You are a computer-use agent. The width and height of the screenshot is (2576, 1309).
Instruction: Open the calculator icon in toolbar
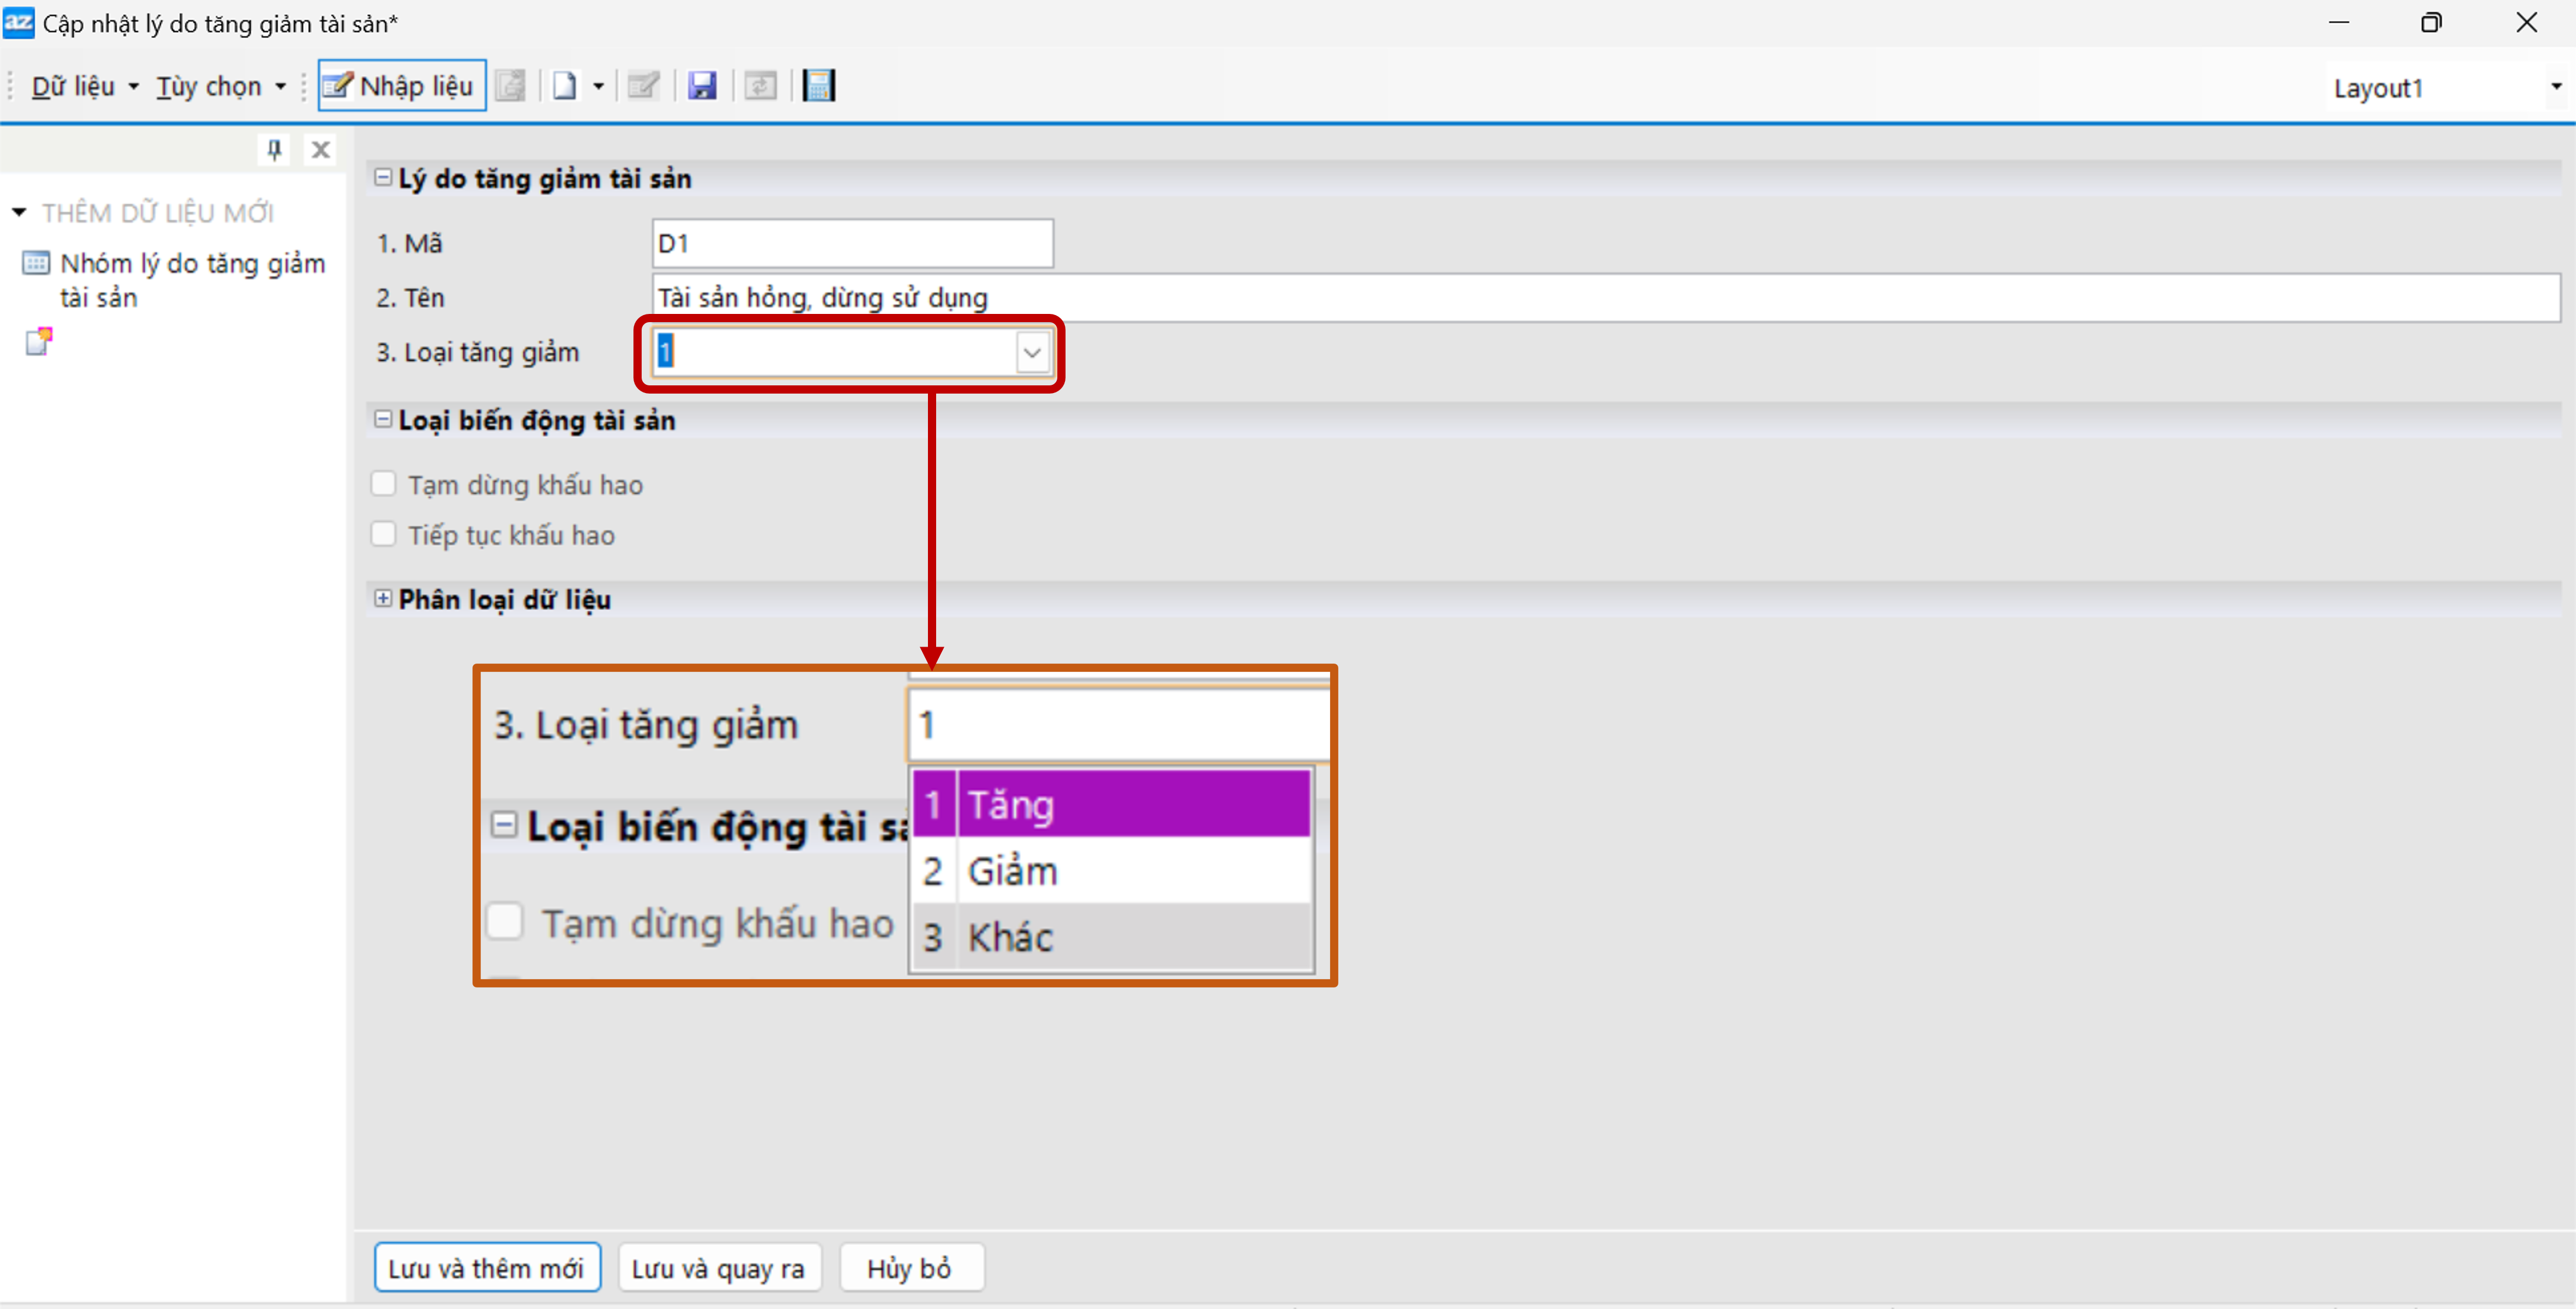pos(818,86)
